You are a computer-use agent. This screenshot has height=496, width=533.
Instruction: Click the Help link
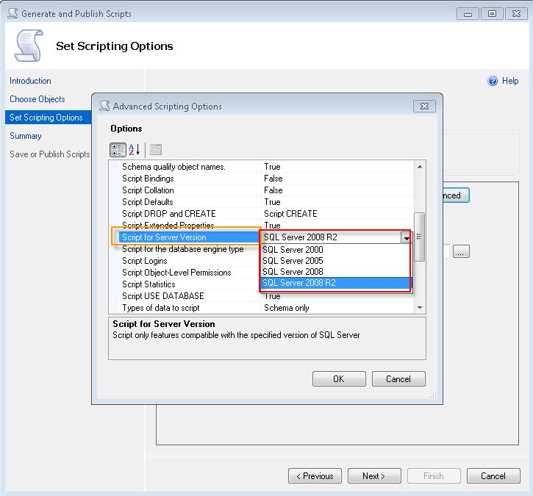coord(510,81)
